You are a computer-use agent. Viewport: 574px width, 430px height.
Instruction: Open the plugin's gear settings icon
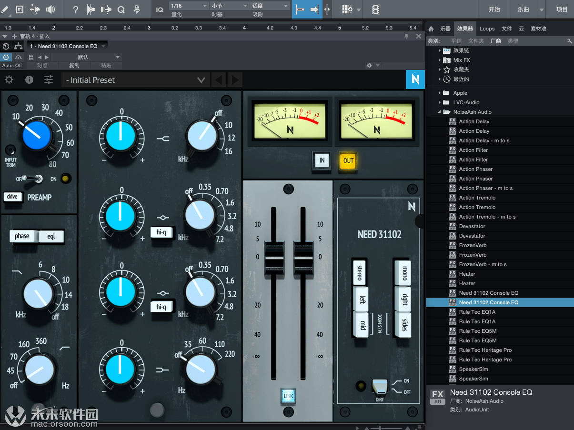(9, 80)
